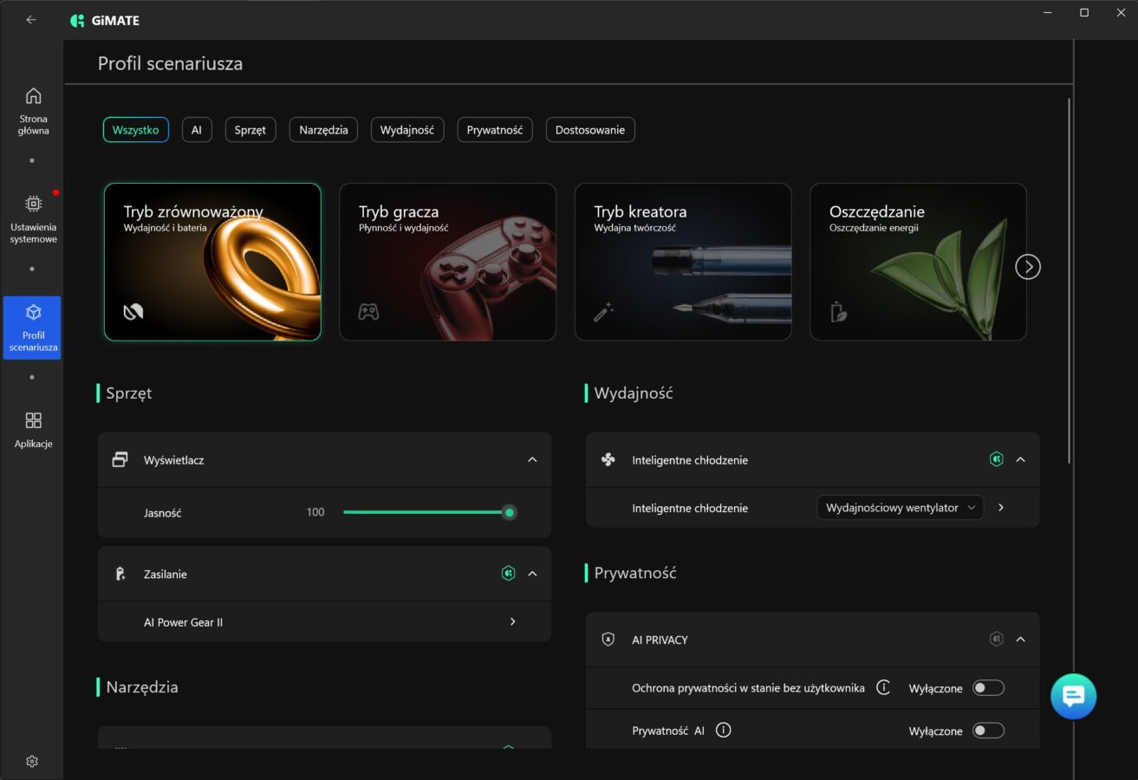This screenshot has height=780, width=1138.
Task: Click the Jasność brightness slider
Action: coord(426,512)
